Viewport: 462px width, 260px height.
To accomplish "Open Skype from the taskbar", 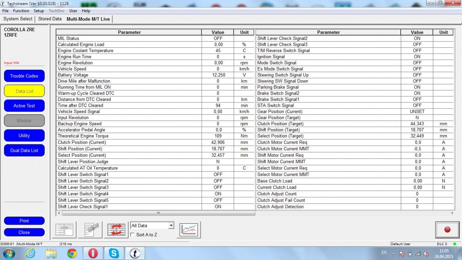I will point(114,253).
